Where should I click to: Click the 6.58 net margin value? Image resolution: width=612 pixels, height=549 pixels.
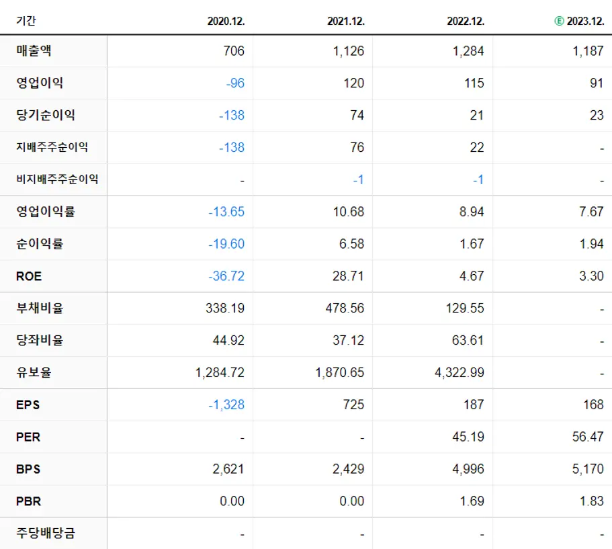(351, 244)
